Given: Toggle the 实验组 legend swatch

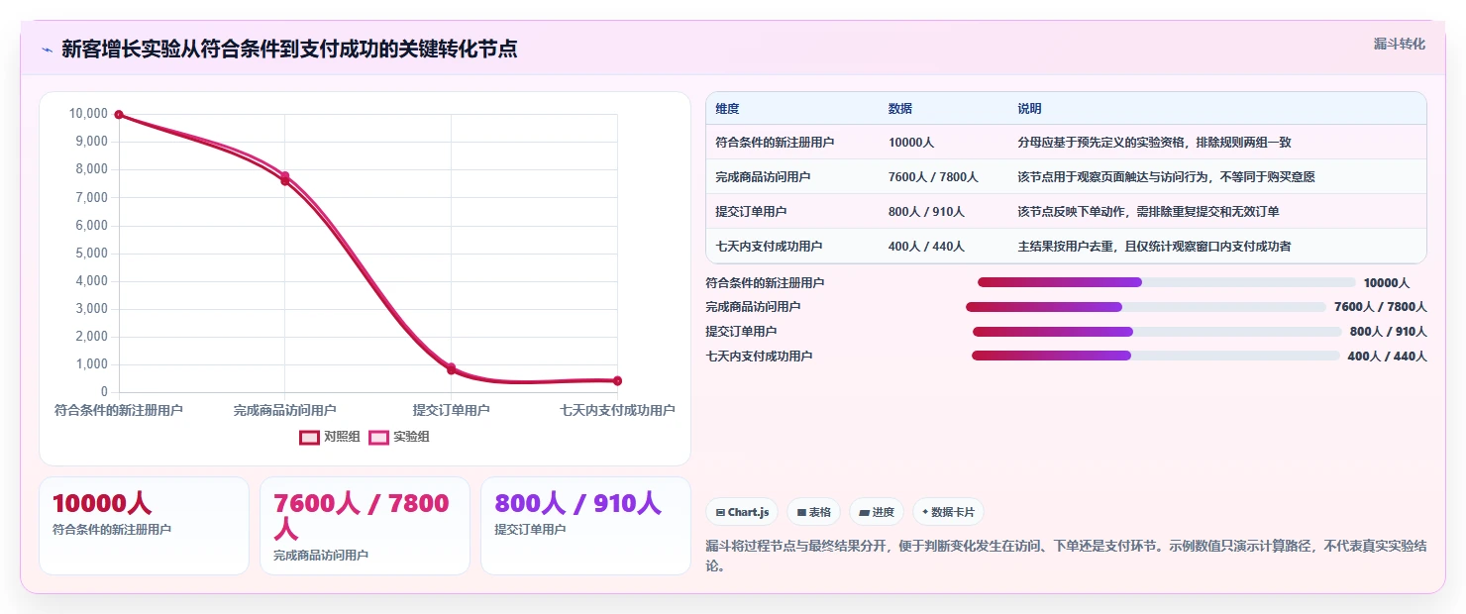Looking at the screenshot, I should [x=378, y=437].
